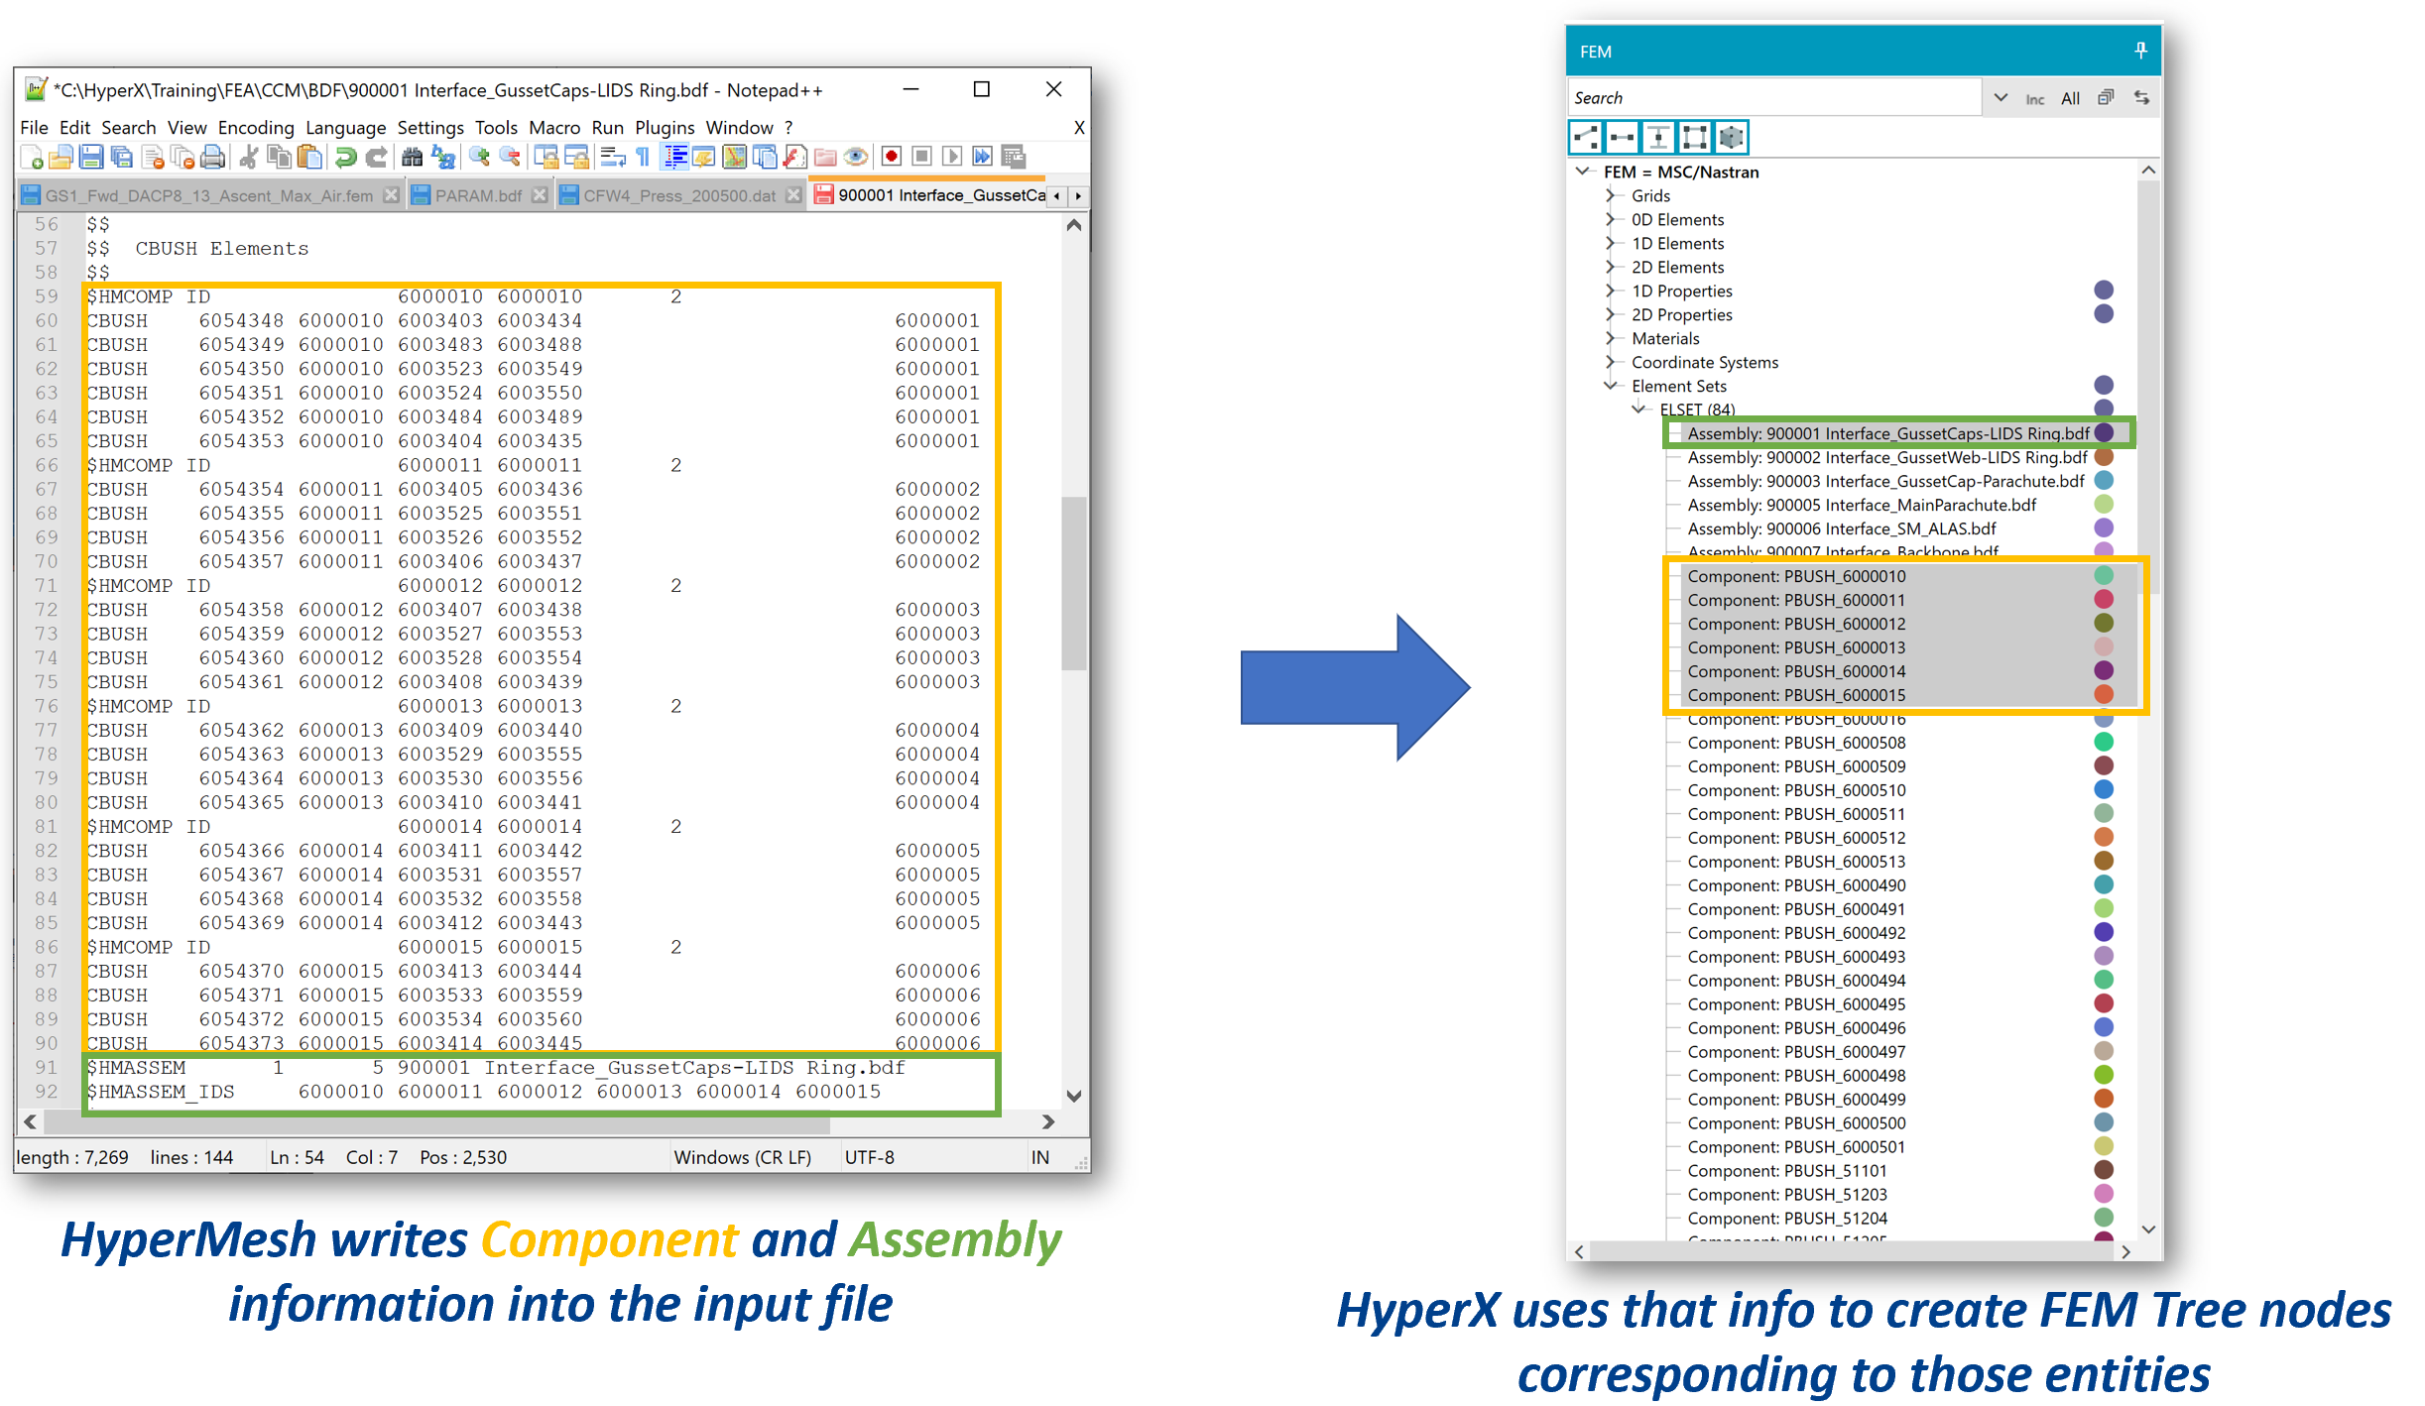
Task: Toggle the monitoring eye icon
Action: tap(856, 157)
